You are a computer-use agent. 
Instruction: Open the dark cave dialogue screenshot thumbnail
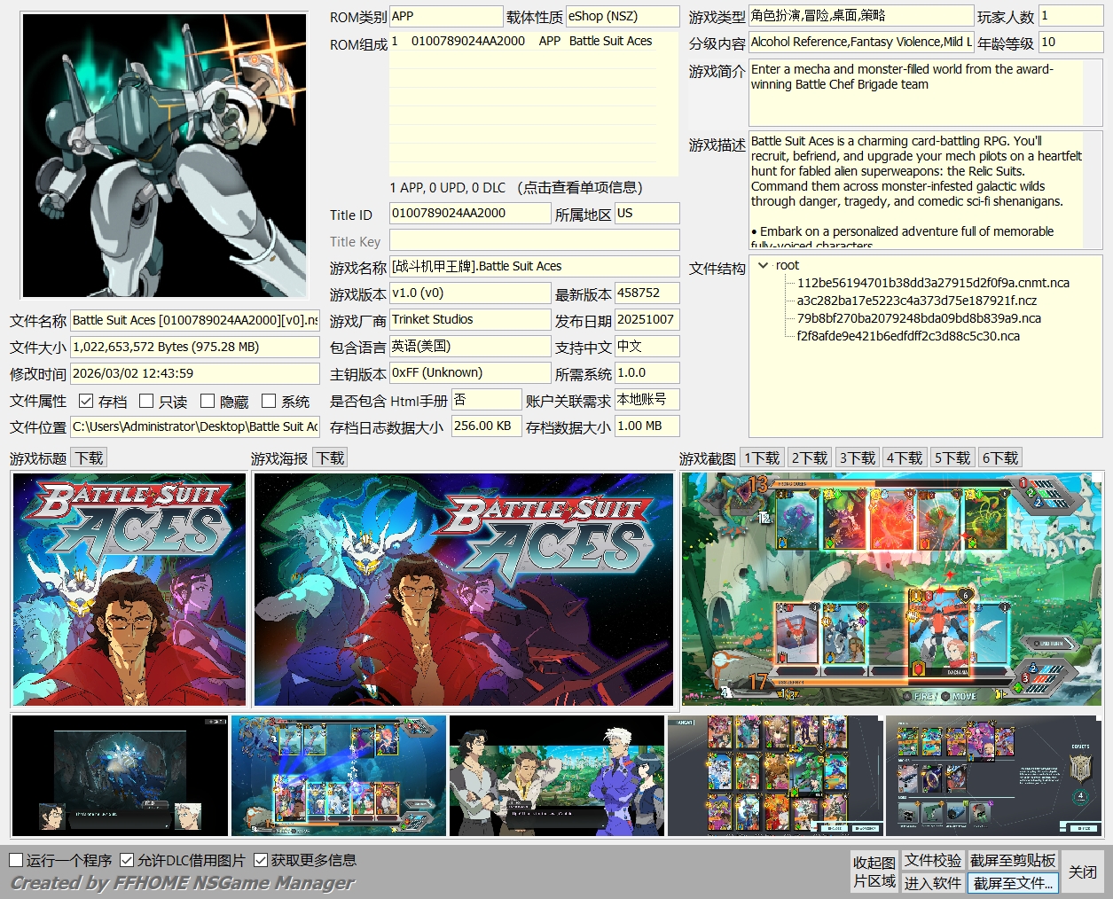coord(120,776)
